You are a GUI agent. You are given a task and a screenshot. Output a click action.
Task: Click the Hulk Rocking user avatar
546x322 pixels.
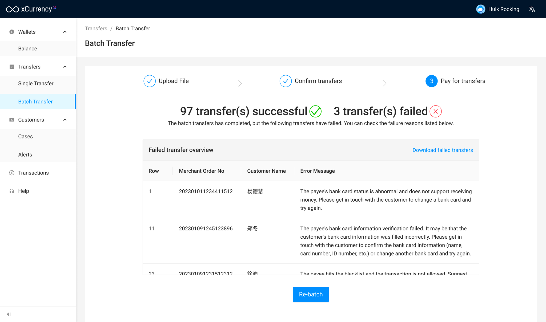click(480, 9)
